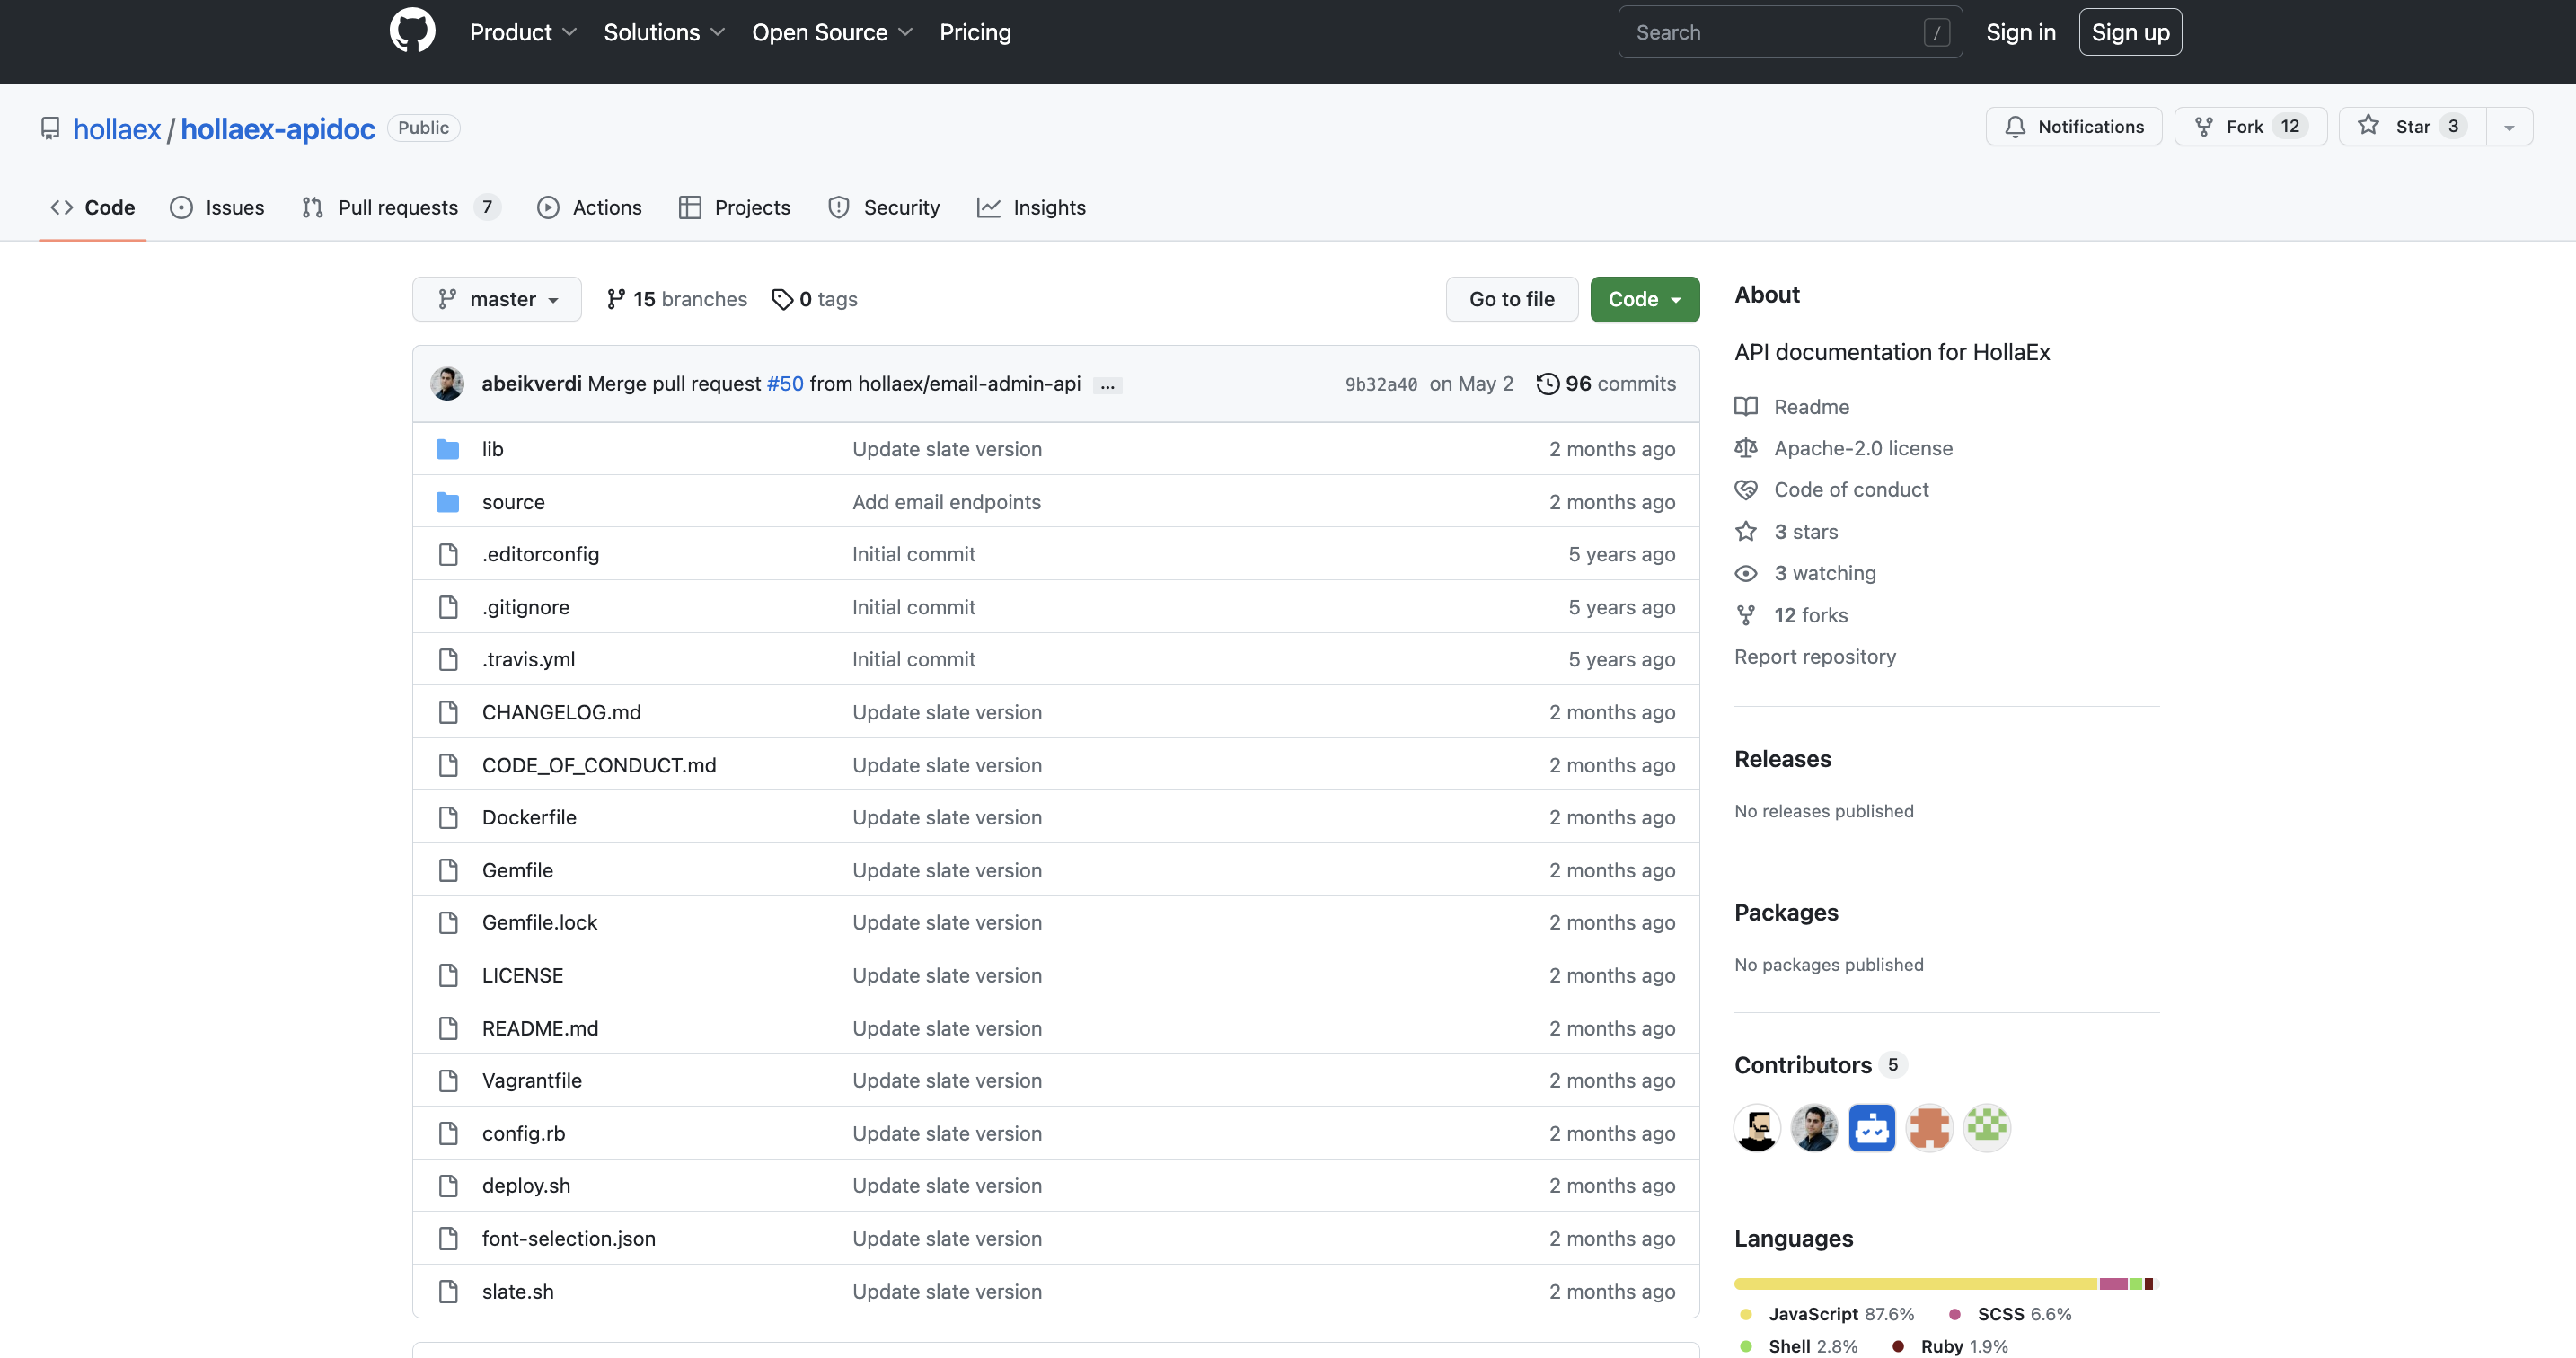The image size is (2576, 1358).
Task: Click the tags label icon
Action: click(x=782, y=299)
